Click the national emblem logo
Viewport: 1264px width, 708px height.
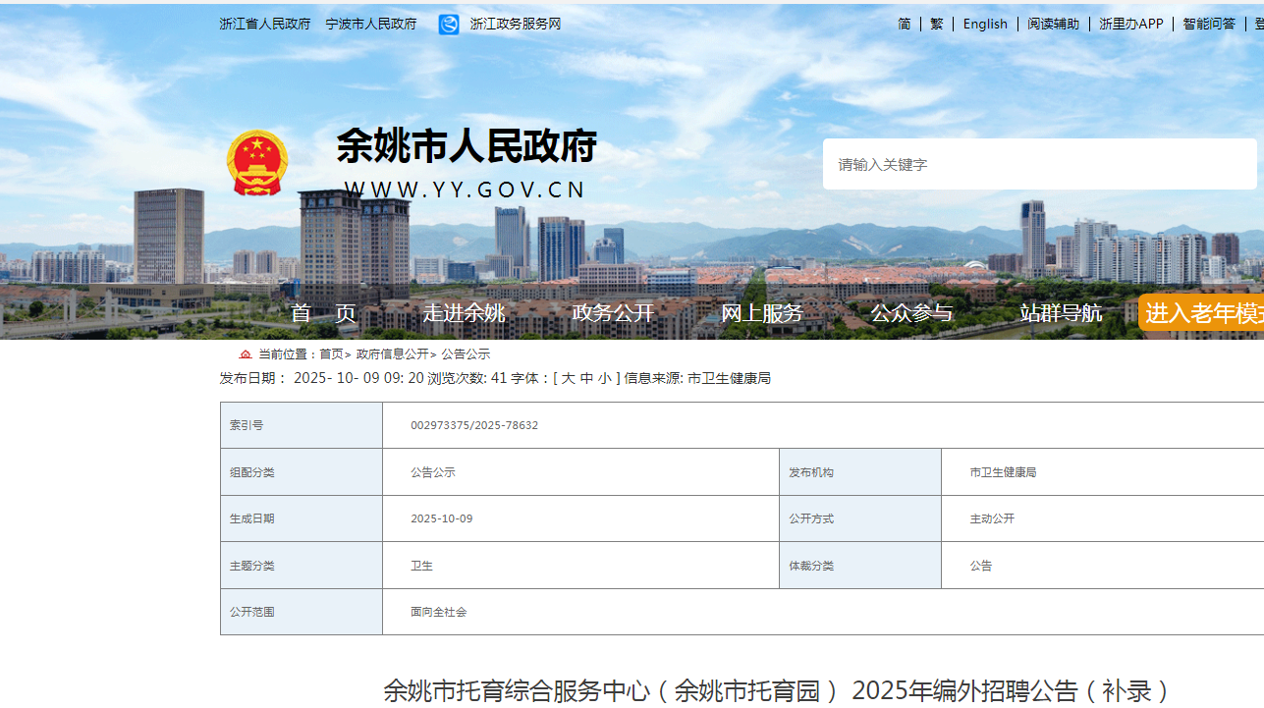click(257, 163)
